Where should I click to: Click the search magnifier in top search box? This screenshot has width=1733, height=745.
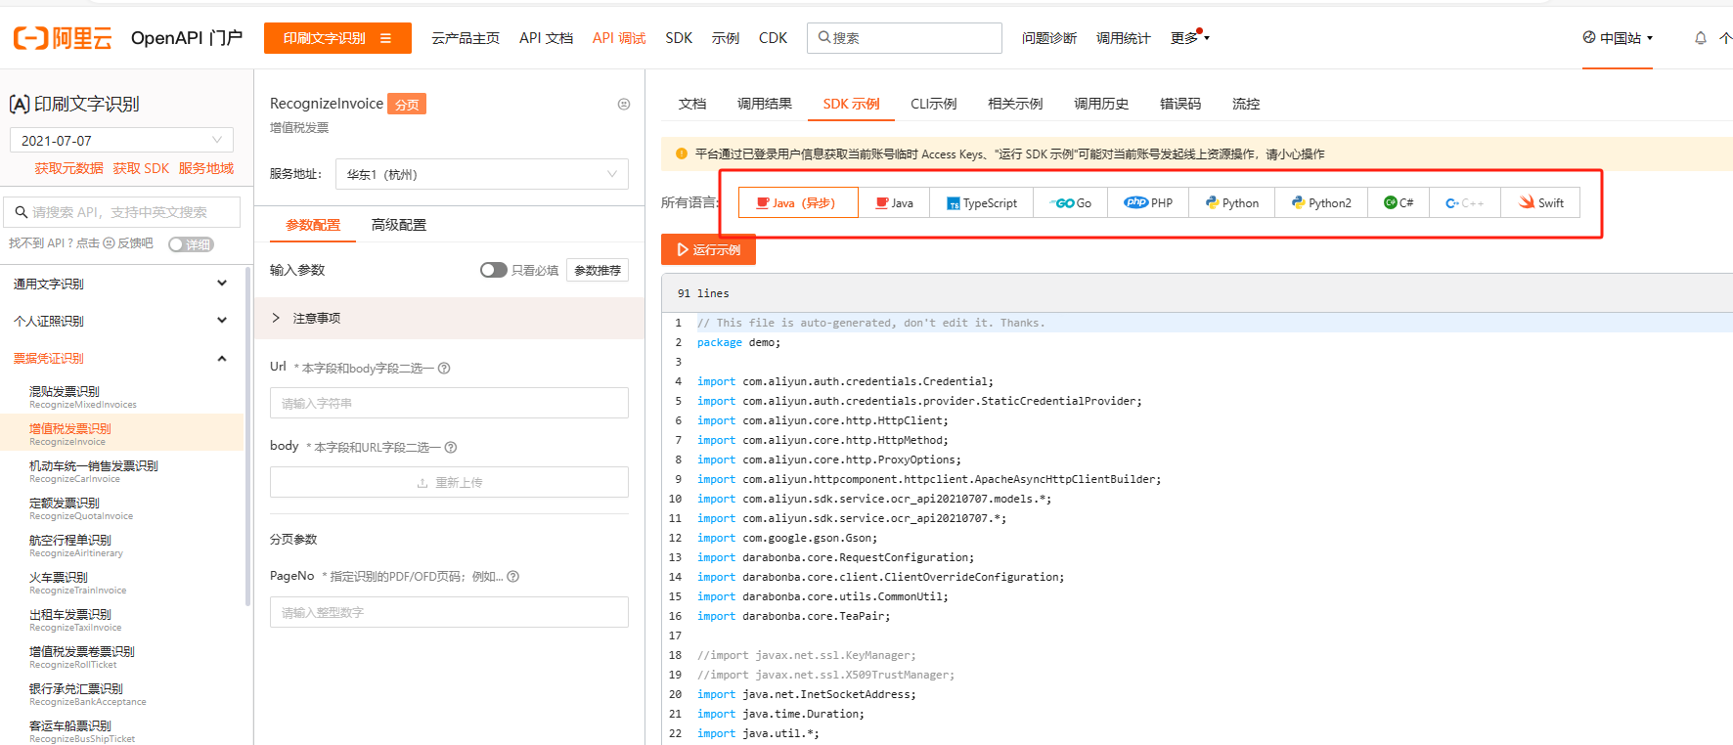(x=824, y=38)
